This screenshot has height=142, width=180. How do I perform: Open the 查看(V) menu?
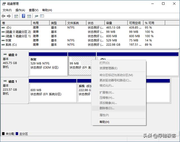(33, 10)
